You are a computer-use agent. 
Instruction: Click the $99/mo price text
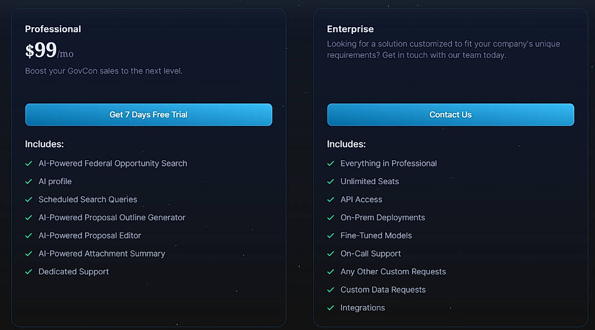(49, 51)
